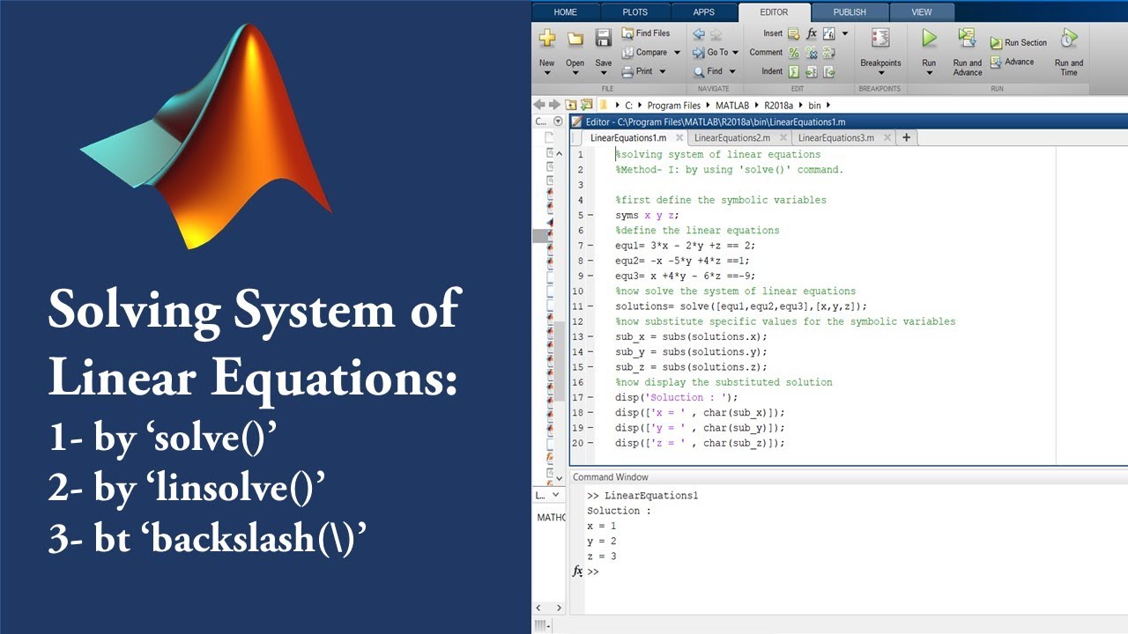
Task: Switch to the PLOTS ribbon tab
Action: 634,12
